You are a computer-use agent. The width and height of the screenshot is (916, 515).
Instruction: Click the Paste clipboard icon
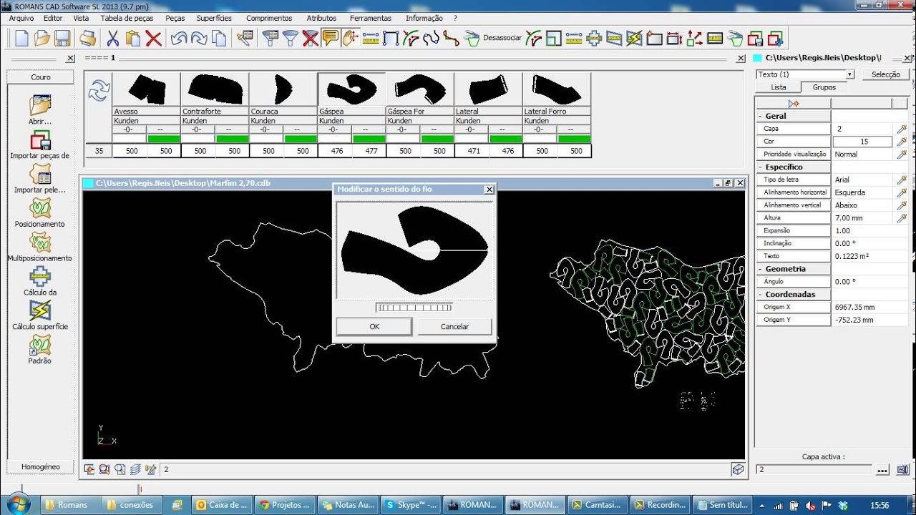point(133,39)
